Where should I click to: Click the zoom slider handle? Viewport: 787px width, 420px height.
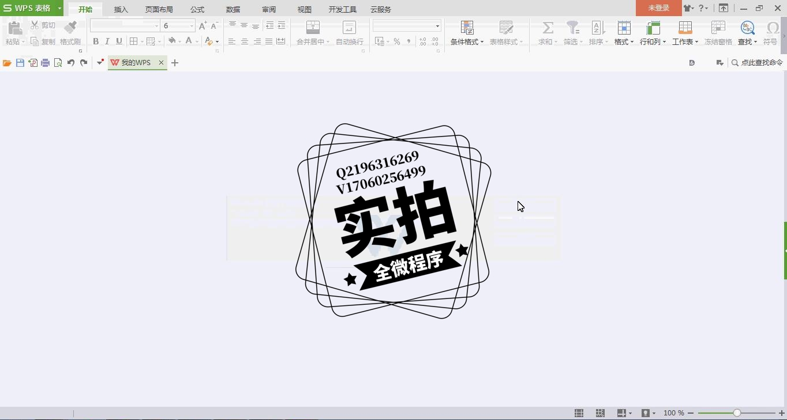[x=737, y=413]
